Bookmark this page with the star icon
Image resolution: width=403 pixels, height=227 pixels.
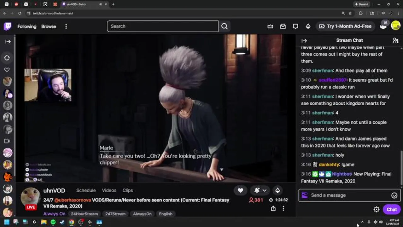click(350, 13)
